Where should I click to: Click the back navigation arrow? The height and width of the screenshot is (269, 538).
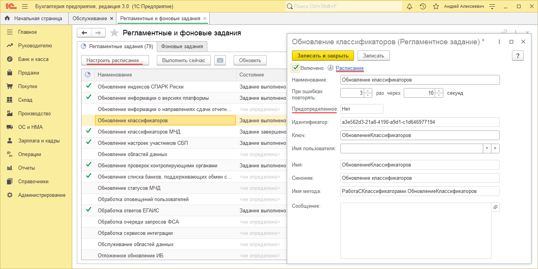pyautogui.click(x=84, y=33)
